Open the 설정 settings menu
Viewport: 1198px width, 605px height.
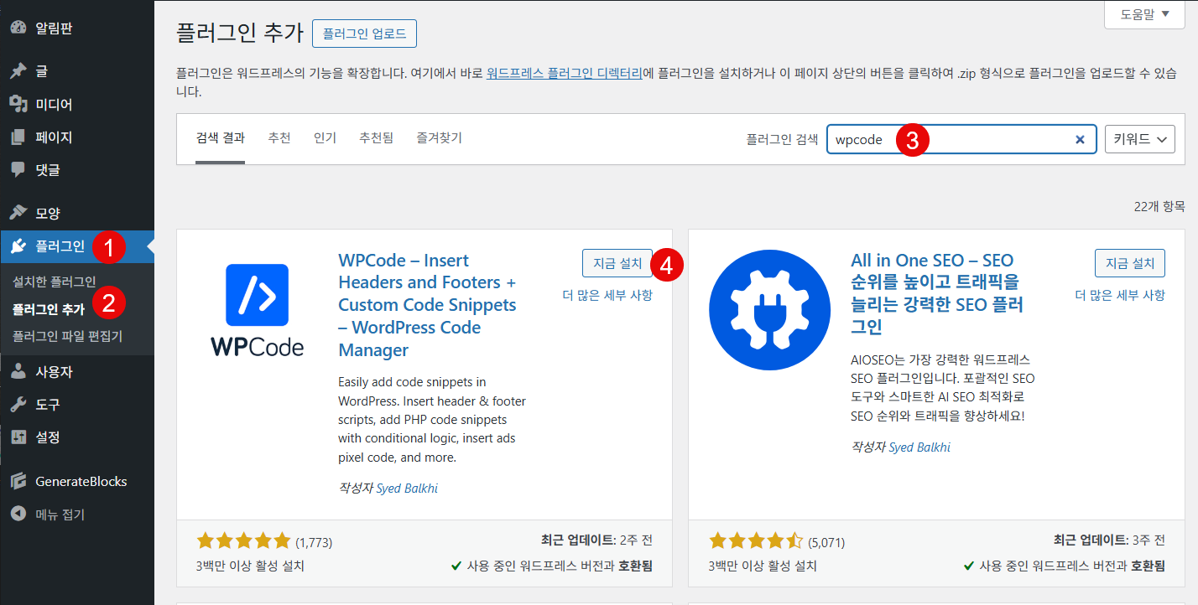48,437
